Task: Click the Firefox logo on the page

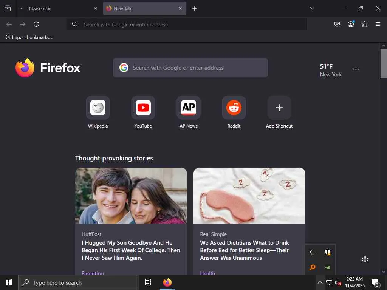Action: 48,68
